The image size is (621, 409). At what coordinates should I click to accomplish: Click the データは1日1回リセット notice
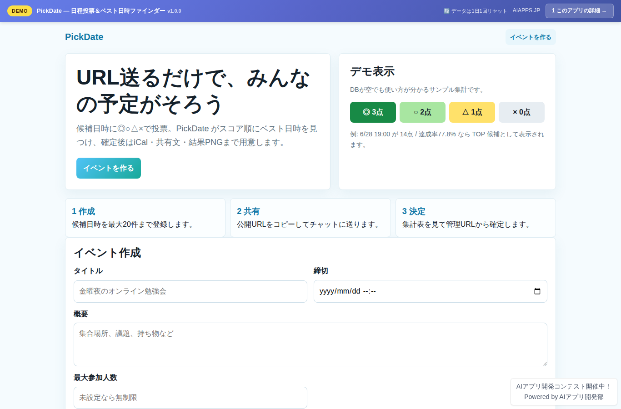click(475, 11)
